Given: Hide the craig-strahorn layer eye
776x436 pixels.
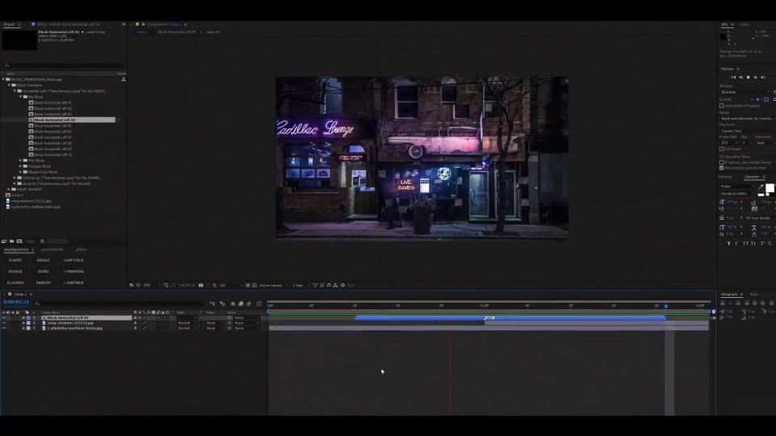Looking at the screenshot, I should [x=4, y=323].
